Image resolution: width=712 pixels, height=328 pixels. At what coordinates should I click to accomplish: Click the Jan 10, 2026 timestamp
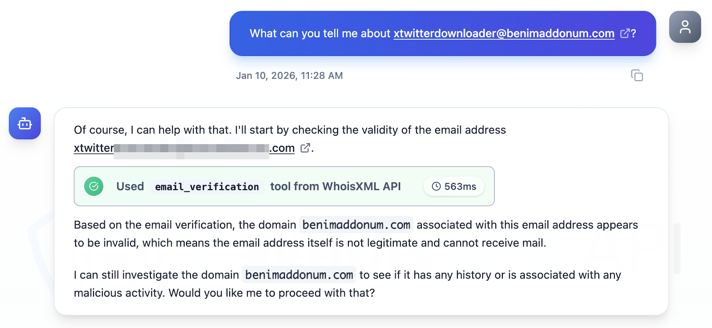(289, 76)
